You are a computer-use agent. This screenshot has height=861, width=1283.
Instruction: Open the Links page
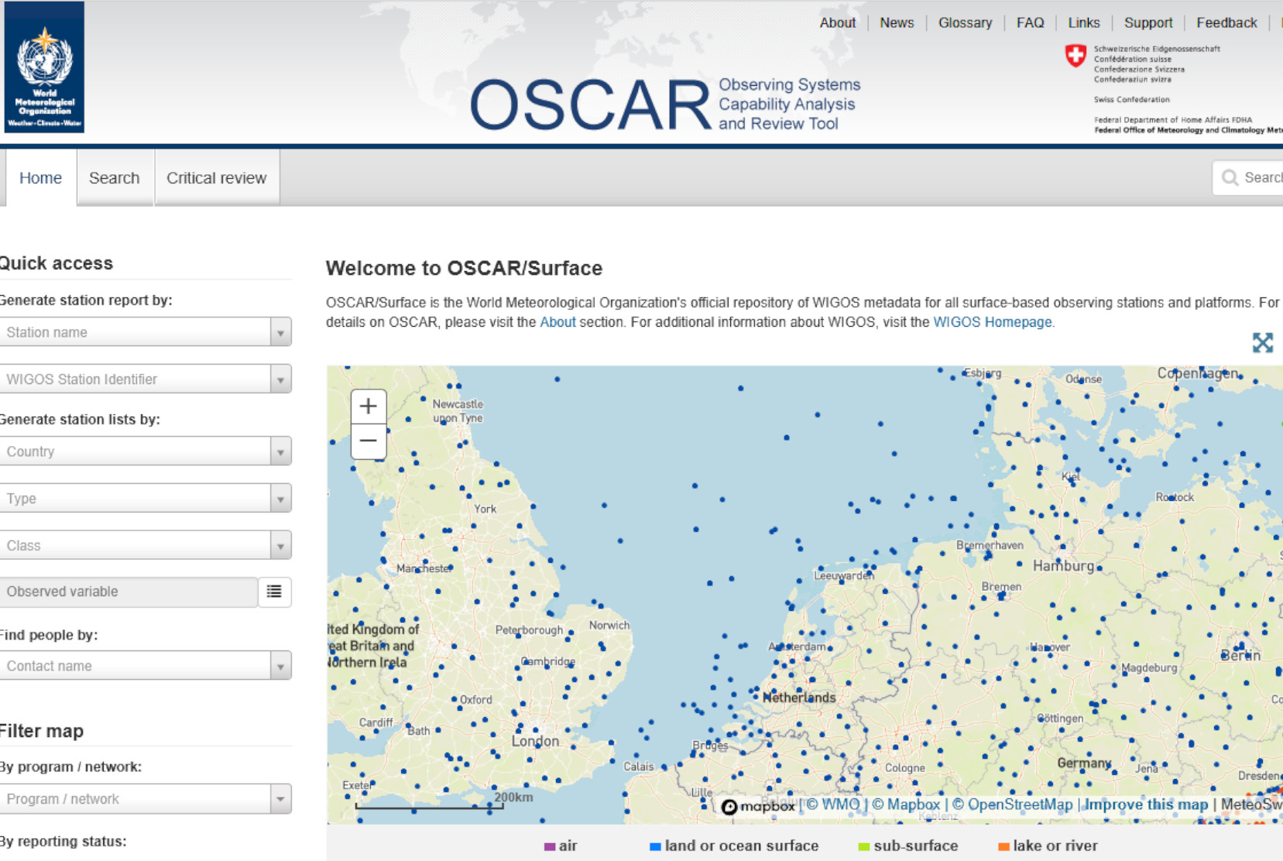point(1084,22)
